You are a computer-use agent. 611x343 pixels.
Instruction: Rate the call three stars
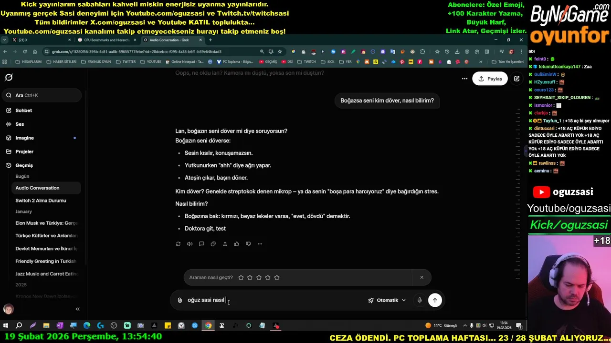tap(259, 278)
